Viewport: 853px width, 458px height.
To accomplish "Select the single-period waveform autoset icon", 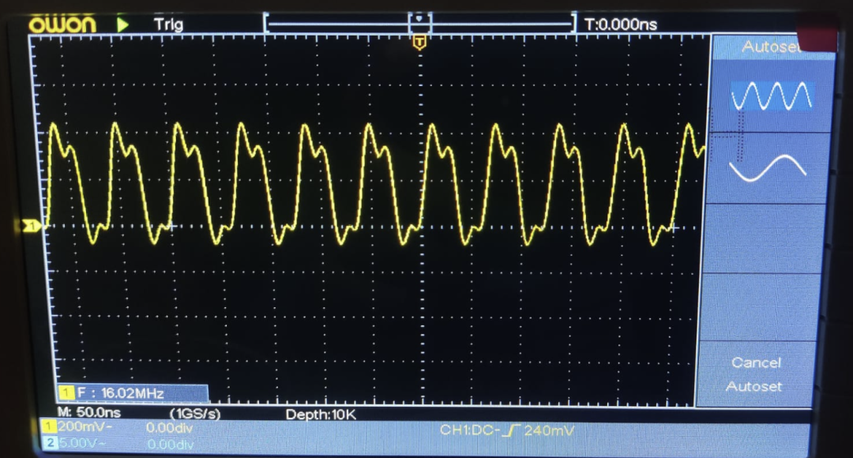I will 768,167.
